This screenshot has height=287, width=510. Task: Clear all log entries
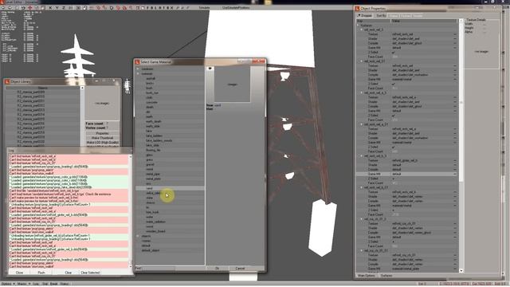click(x=68, y=273)
